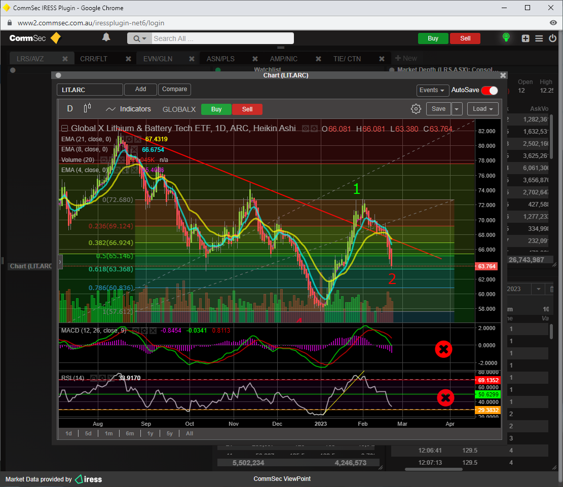Image resolution: width=563 pixels, height=487 pixels.
Task: Close the TIE/ CTN workspace tab
Action: (x=382, y=59)
